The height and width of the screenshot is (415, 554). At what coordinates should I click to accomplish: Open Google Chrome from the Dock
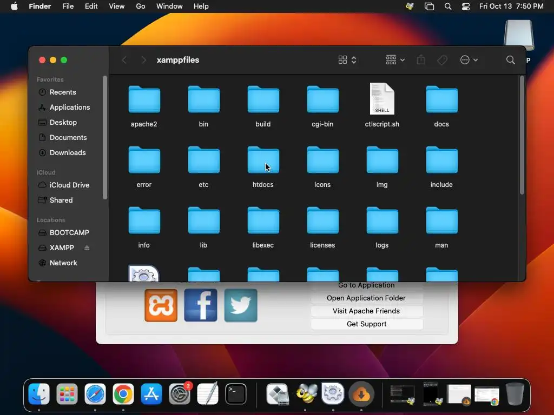(123, 394)
